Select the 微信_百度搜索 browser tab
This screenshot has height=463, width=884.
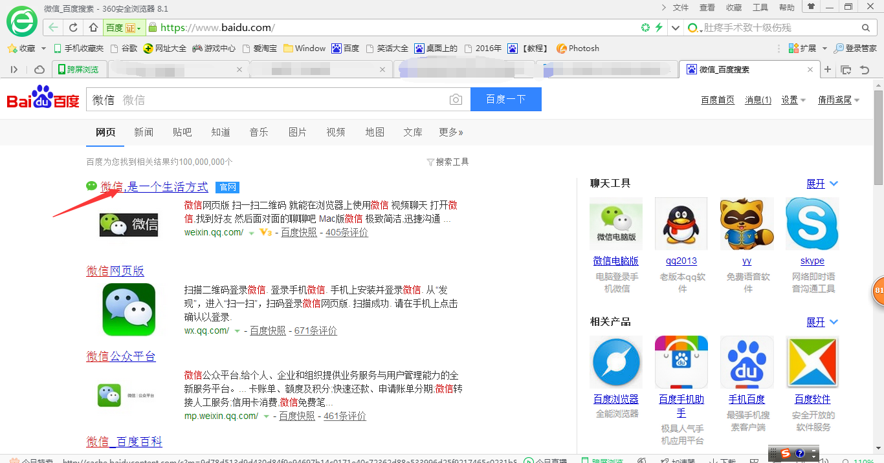tap(749, 69)
